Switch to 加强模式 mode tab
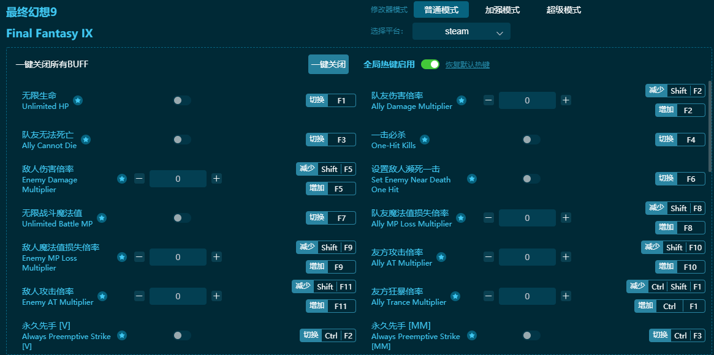Image resolution: width=714 pixels, height=355 pixels. click(x=502, y=10)
